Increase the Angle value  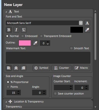click(44, 91)
